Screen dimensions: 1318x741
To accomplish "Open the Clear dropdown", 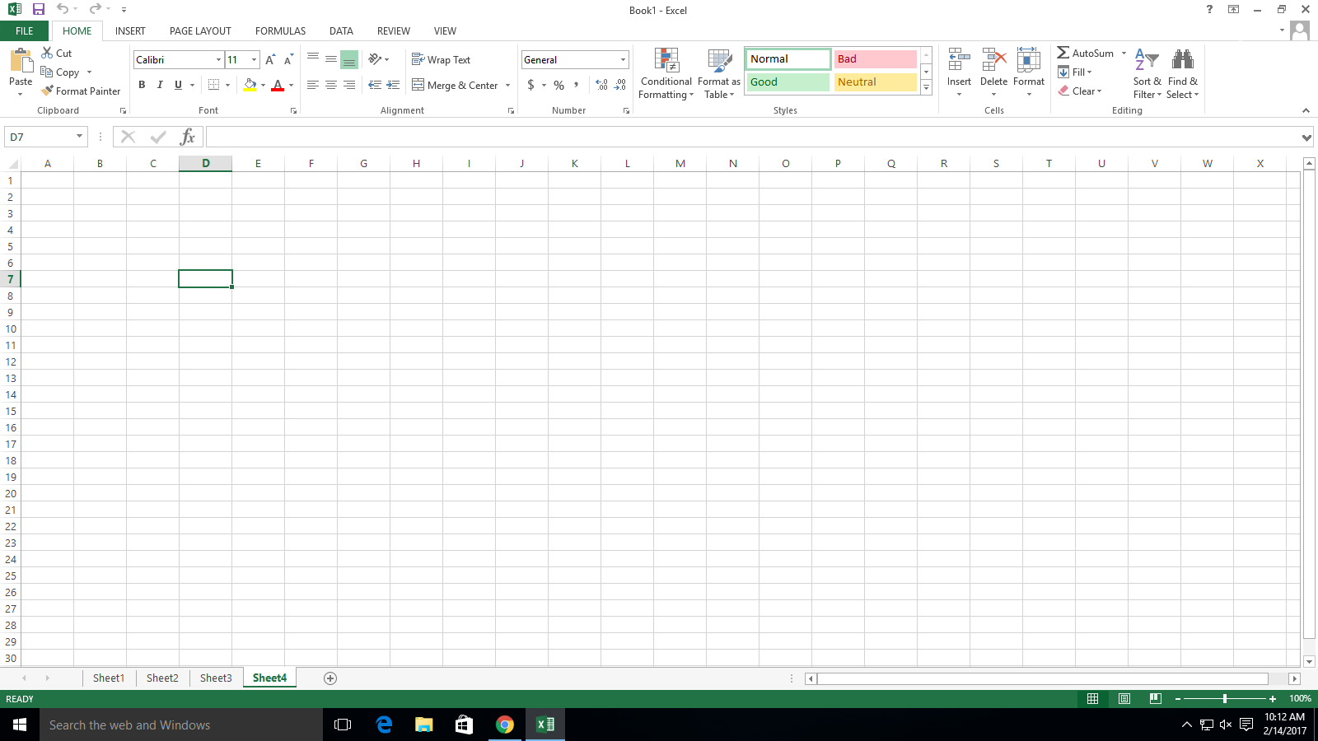I will [1080, 91].
